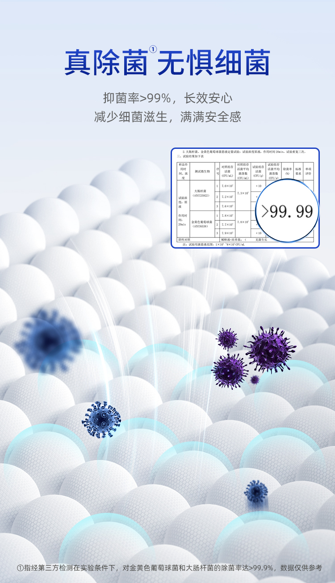Click the superscript ① marker beside 真除菌
The width and height of the screenshot is (335, 583).
point(153,49)
